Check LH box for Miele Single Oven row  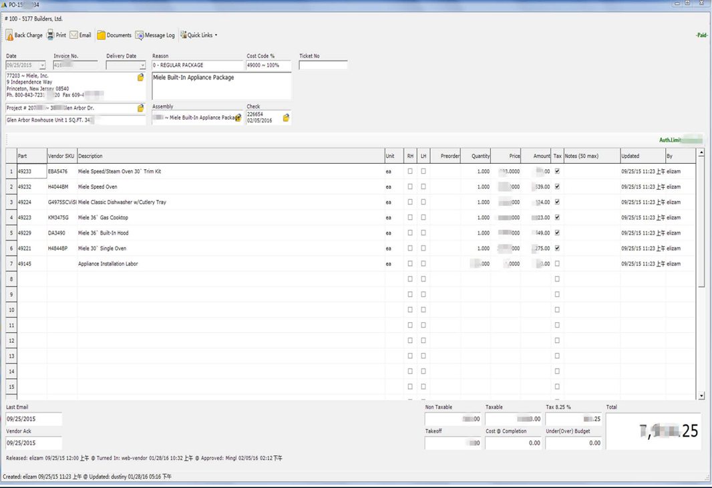pyautogui.click(x=423, y=248)
